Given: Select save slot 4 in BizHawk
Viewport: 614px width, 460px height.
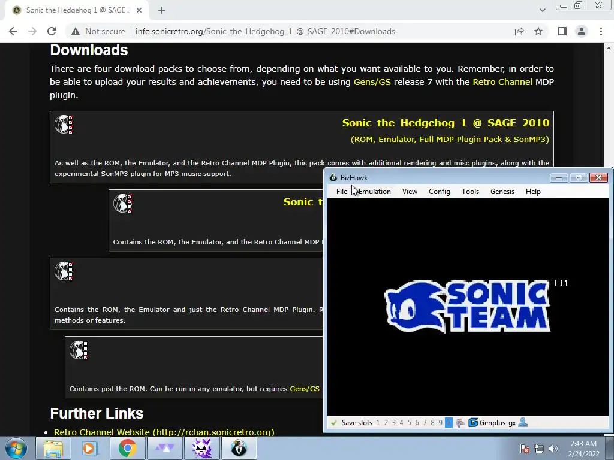Looking at the screenshot, I should click(x=401, y=423).
